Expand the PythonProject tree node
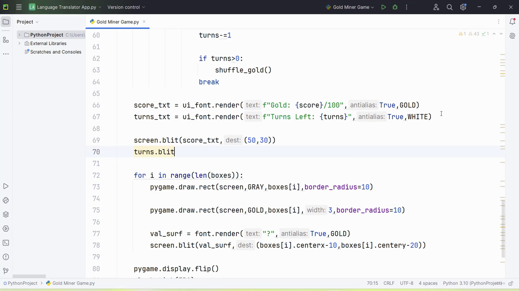Viewport: 519px width, 291px height. [19, 35]
